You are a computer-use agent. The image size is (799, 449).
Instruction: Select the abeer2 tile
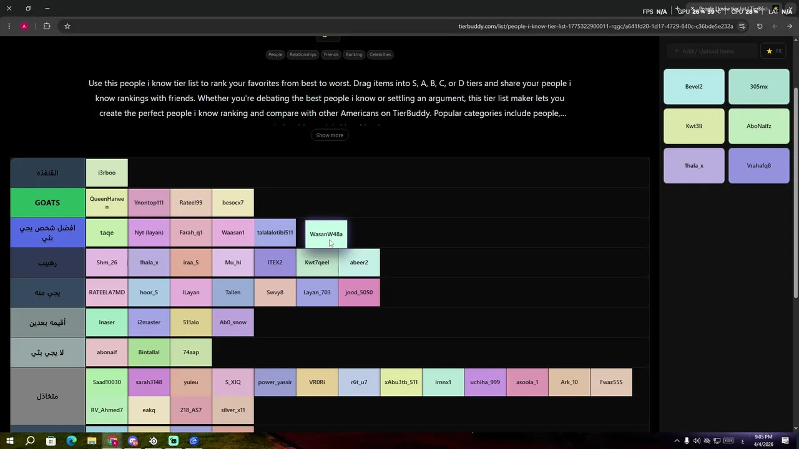tap(359, 263)
